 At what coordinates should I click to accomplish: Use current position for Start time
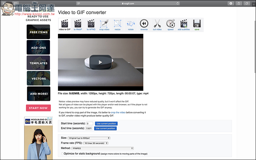[x=106, y=124]
